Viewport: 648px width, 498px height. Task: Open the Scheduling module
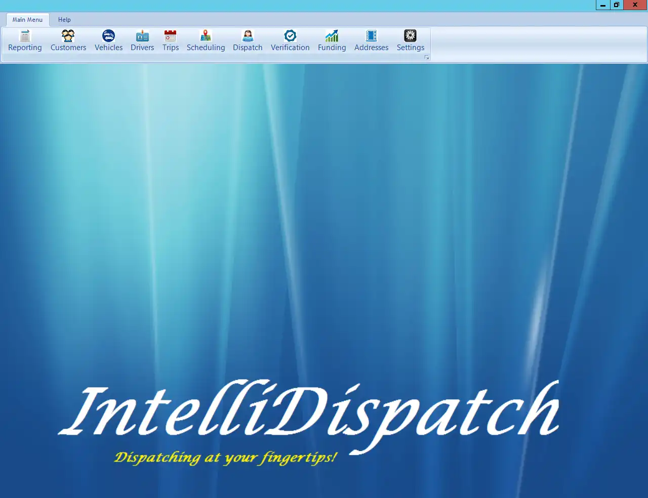pos(206,41)
